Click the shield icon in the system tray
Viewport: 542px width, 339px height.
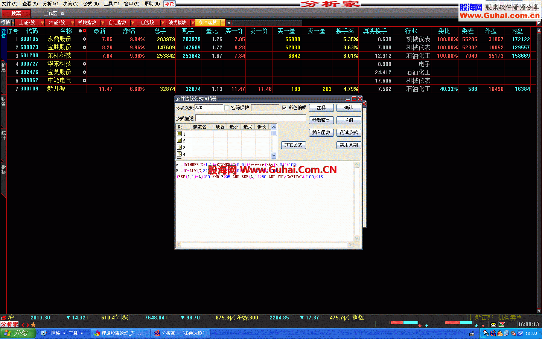pyautogui.click(x=520, y=333)
